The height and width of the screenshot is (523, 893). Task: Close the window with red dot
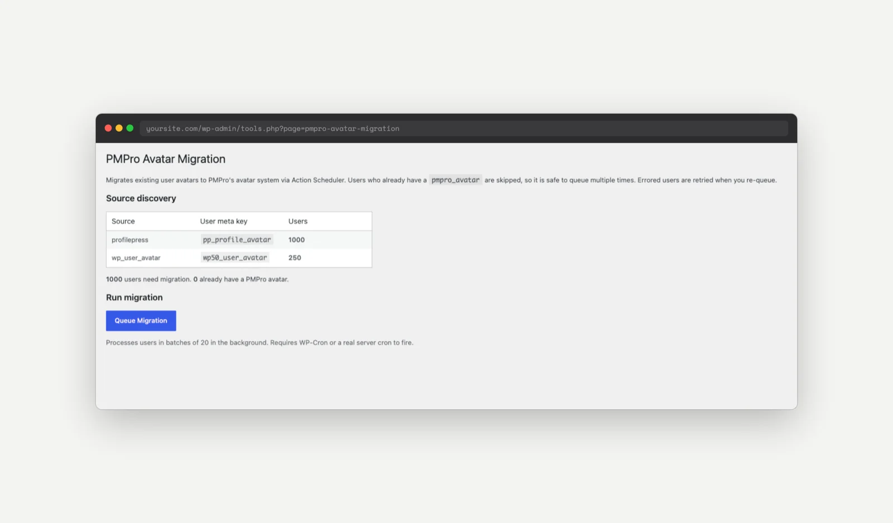tap(108, 128)
